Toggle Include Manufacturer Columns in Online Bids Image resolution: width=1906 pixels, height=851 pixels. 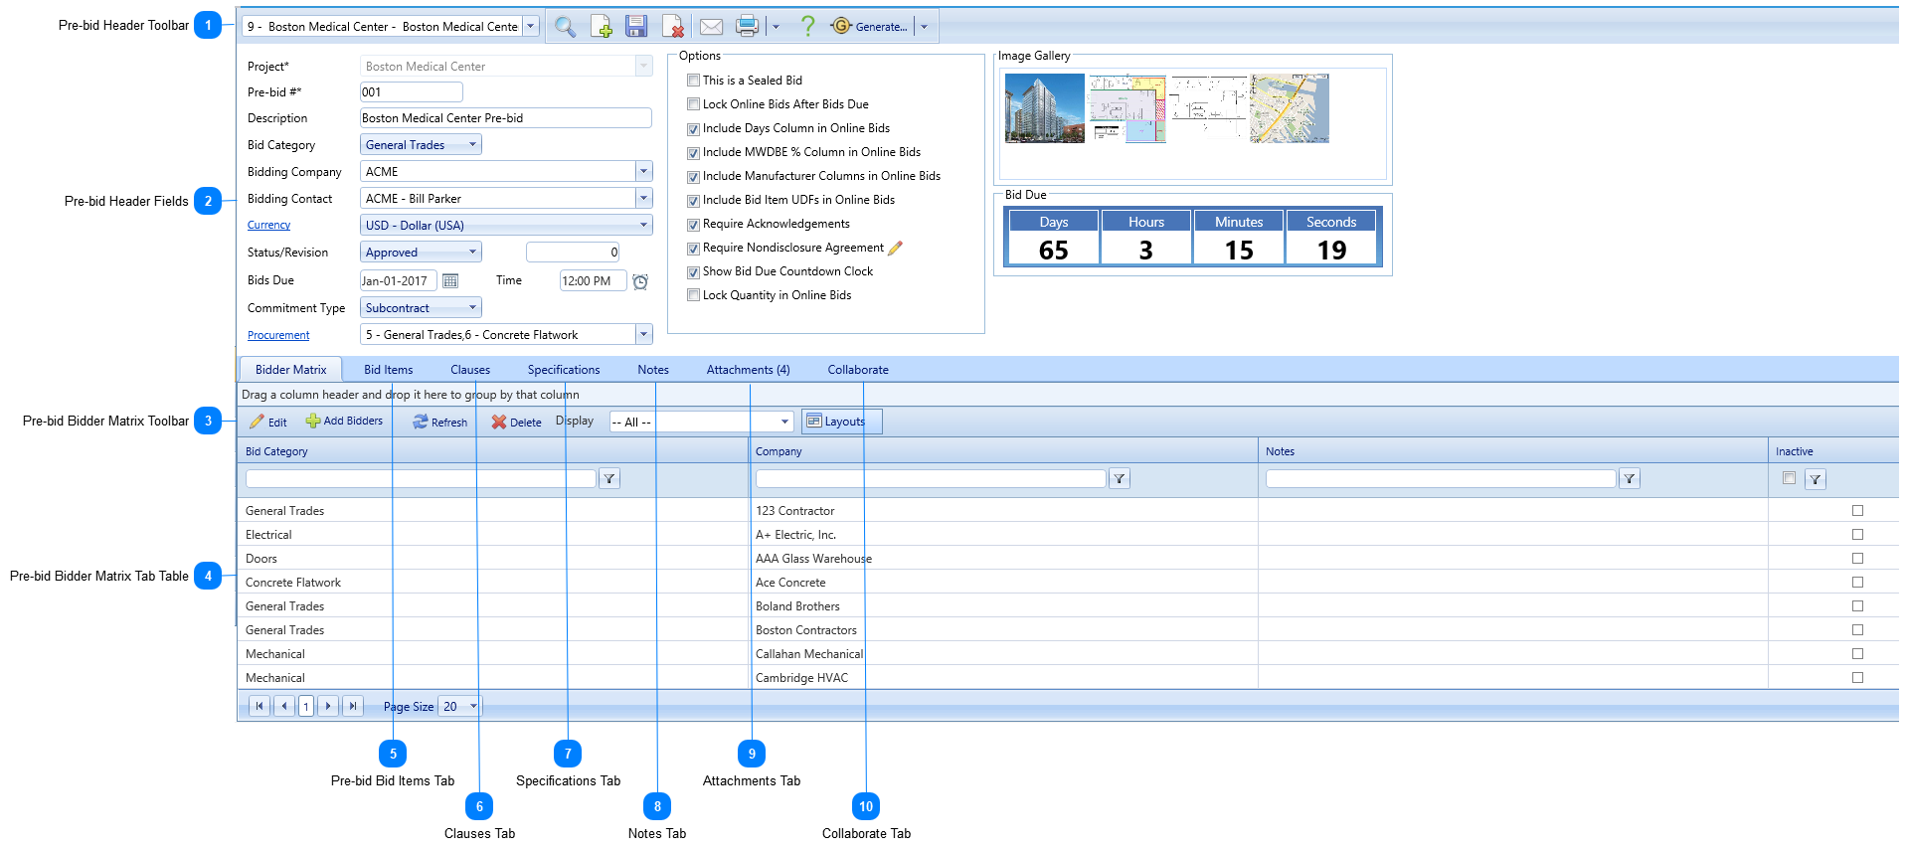tap(694, 176)
